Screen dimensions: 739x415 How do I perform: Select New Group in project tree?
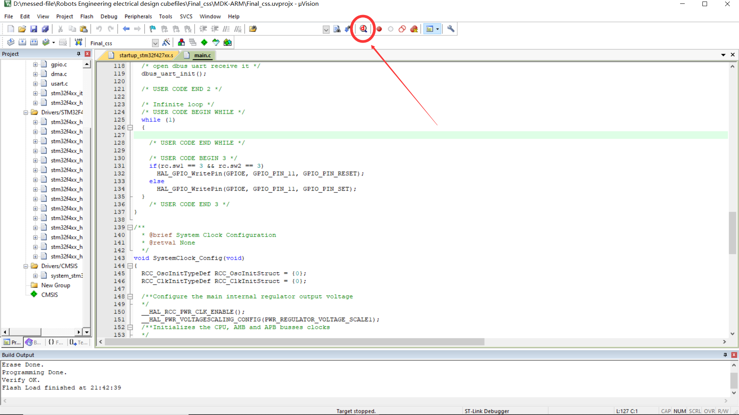[55, 285]
